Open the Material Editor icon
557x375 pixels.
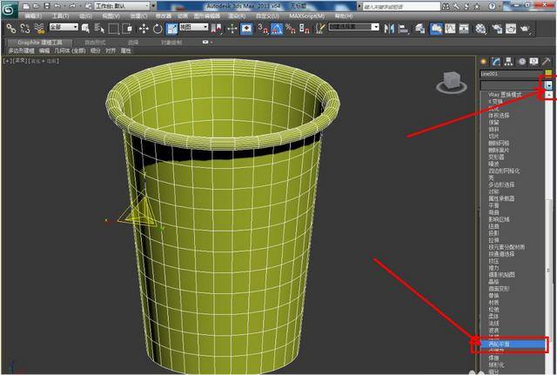tap(480, 29)
